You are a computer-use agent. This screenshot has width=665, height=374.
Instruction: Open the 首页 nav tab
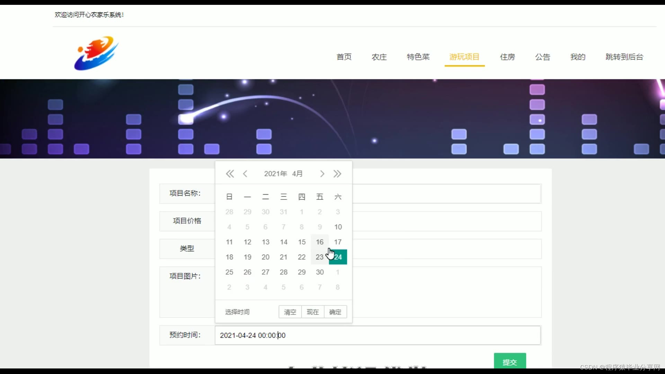344,57
